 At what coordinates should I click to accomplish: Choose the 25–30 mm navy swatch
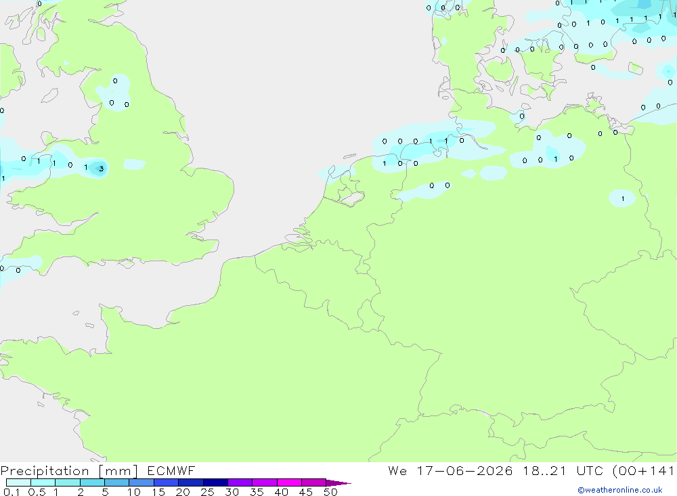coord(215,482)
